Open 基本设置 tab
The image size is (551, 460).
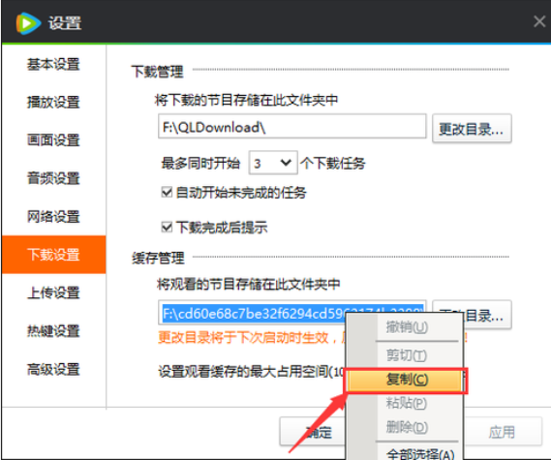[x=53, y=64]
